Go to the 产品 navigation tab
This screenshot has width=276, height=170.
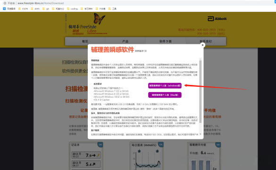125,42
